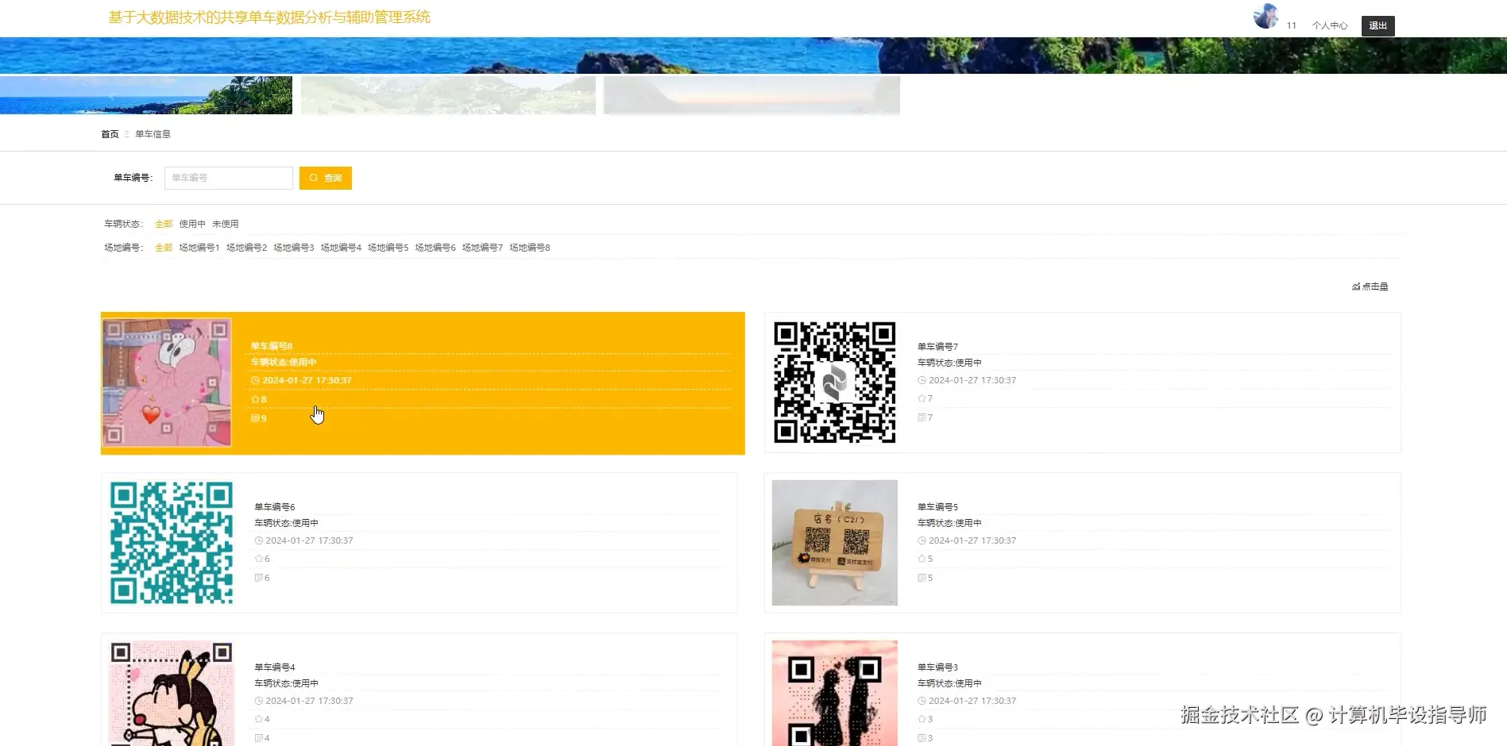
Task: Open the wooden sign photo of 单车编号5
Action: point(835,543)
